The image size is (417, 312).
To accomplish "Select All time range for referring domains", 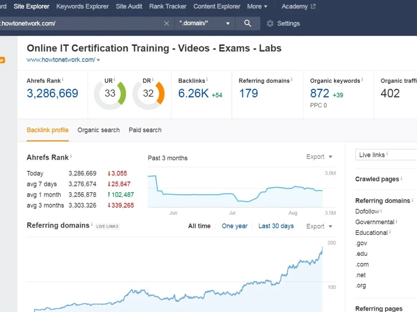I will point(199,226).
